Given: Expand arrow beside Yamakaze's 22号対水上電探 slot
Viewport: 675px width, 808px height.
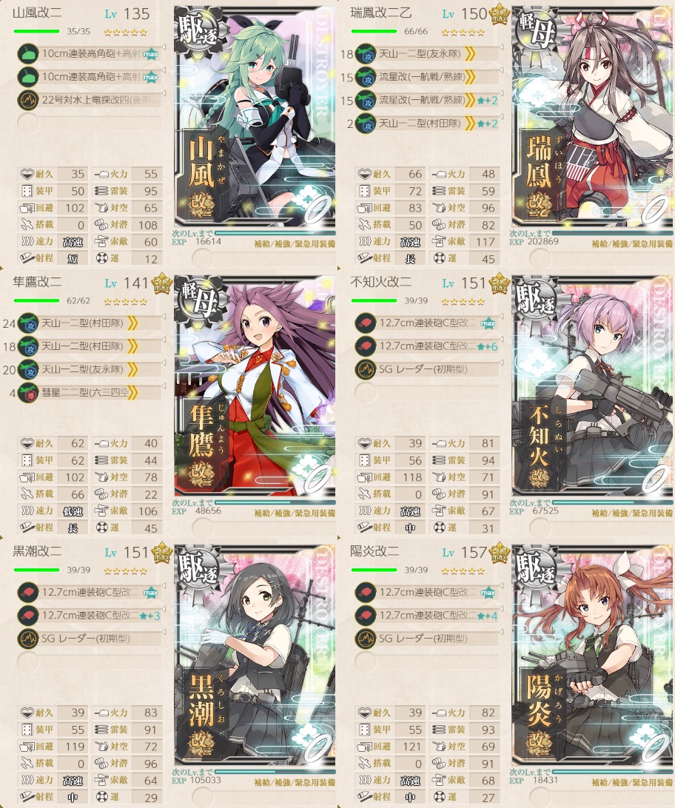Looking at the screenshot, I should pyautogui.click(x=164, y=93).
